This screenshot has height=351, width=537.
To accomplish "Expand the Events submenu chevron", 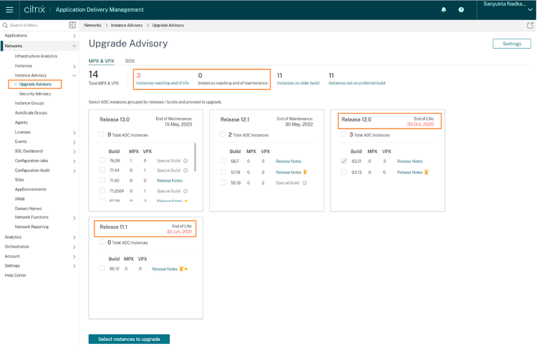I will click(74, 142).
